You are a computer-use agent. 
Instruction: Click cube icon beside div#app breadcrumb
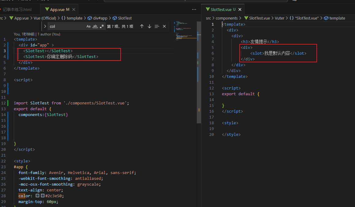pyautogui.click(x=90, y=18)
